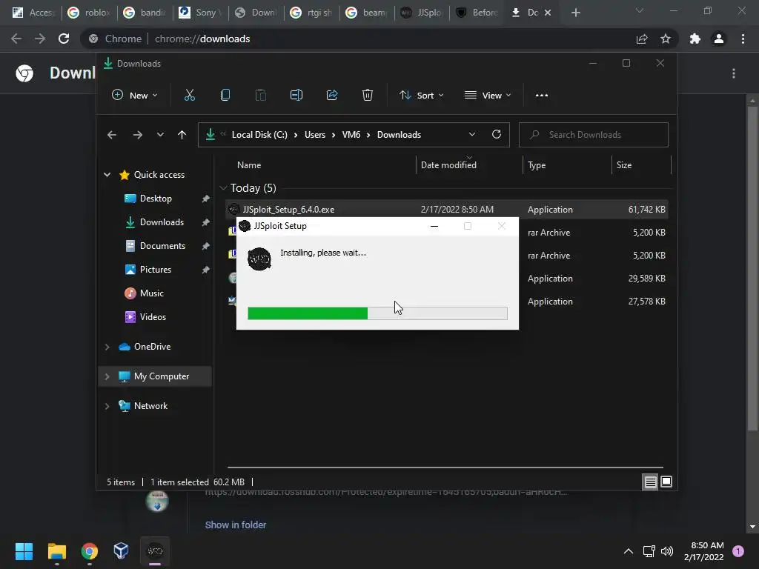Open Chrome three-dot main menu
The image size is (759, 569).
coord(743,39)
